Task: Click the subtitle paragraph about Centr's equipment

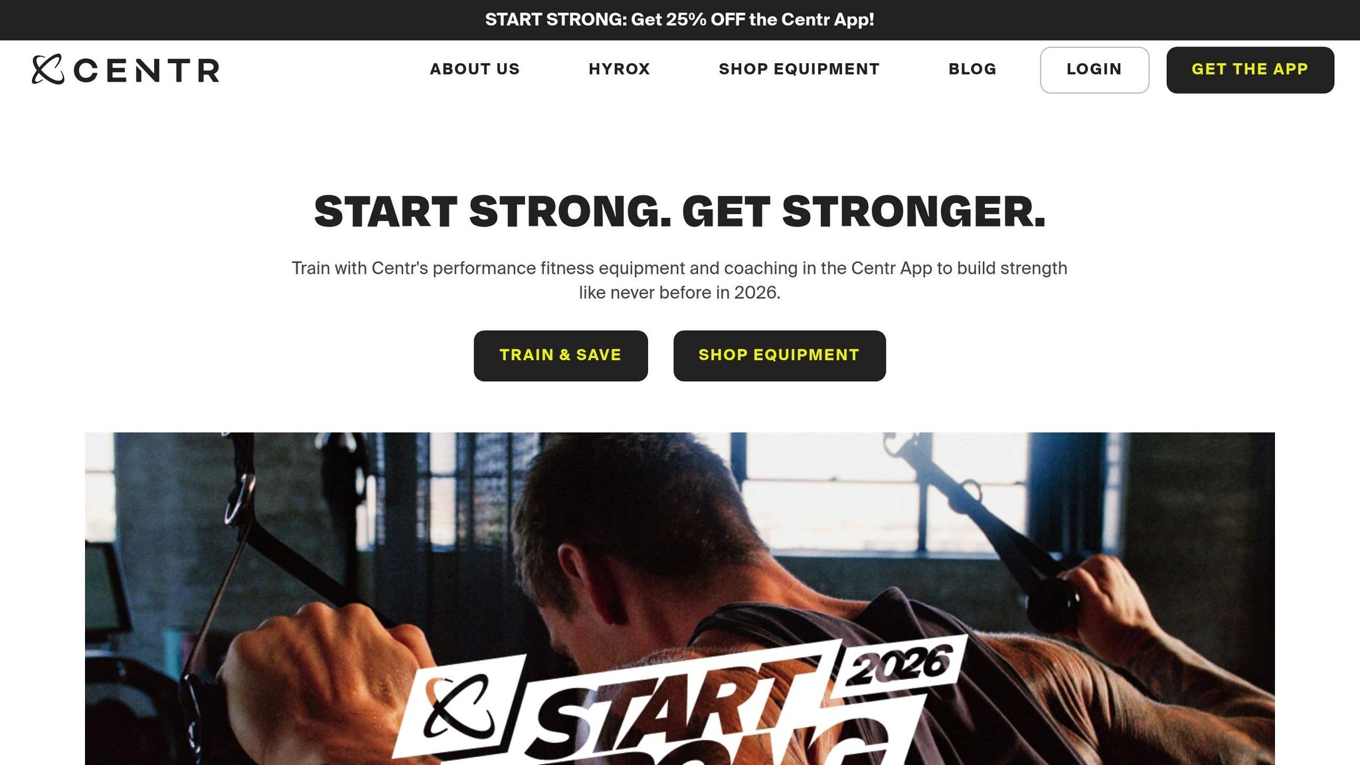Action: click(x=679, y=280)
